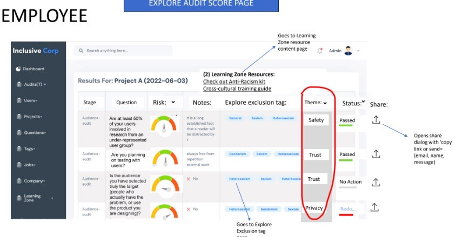This screenshot has width=462, height=237.
Task: Click the share icon in the No Action row
Action: pyautogui.click(x=377, y=182)
